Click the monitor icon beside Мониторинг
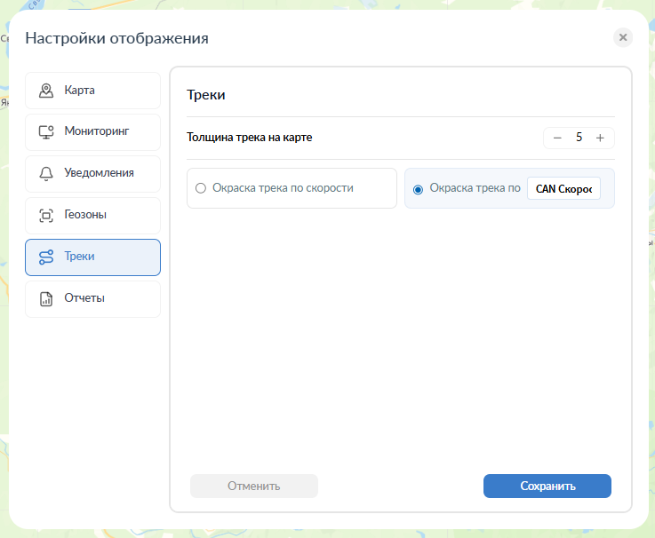 coord(46,132)
